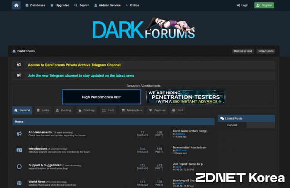Click the High Performance RDP advertisement

click(101, 97)
